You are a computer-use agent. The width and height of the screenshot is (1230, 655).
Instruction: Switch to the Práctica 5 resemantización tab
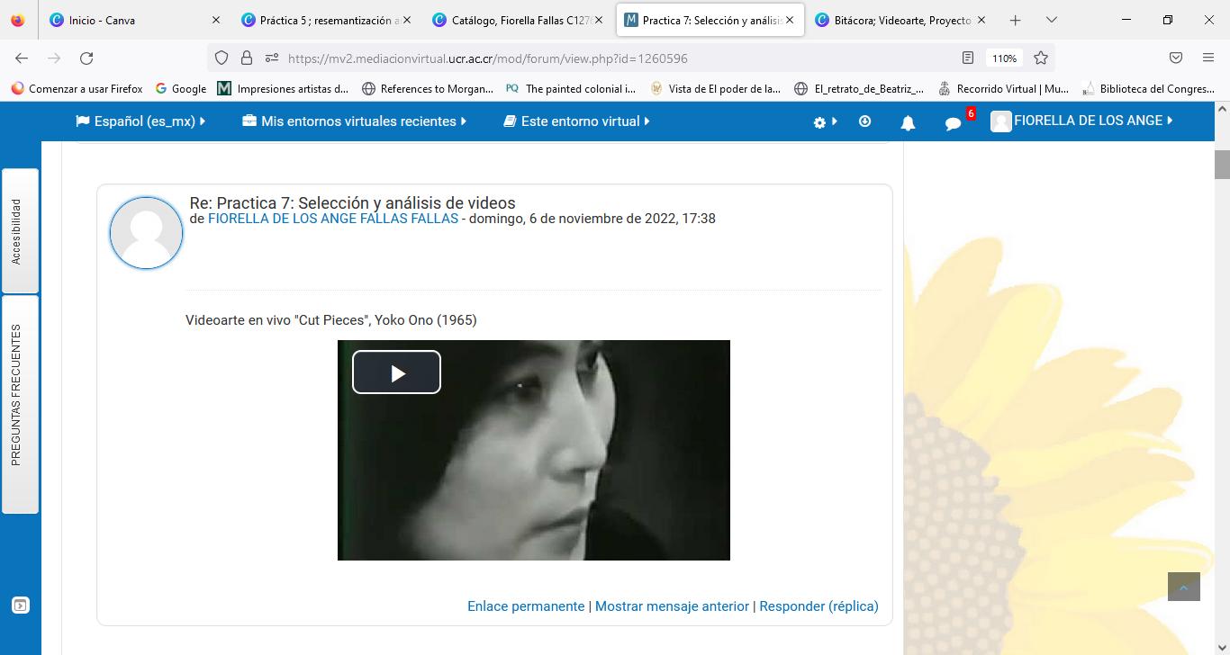pyautogui.click(x=326, y=20)
